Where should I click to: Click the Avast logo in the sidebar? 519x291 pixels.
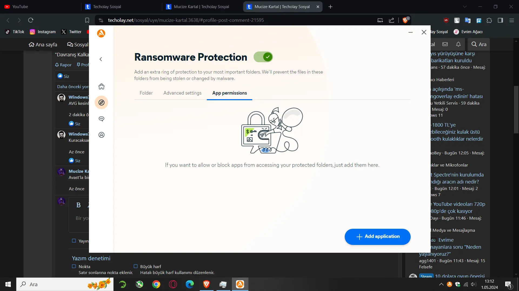101,33
